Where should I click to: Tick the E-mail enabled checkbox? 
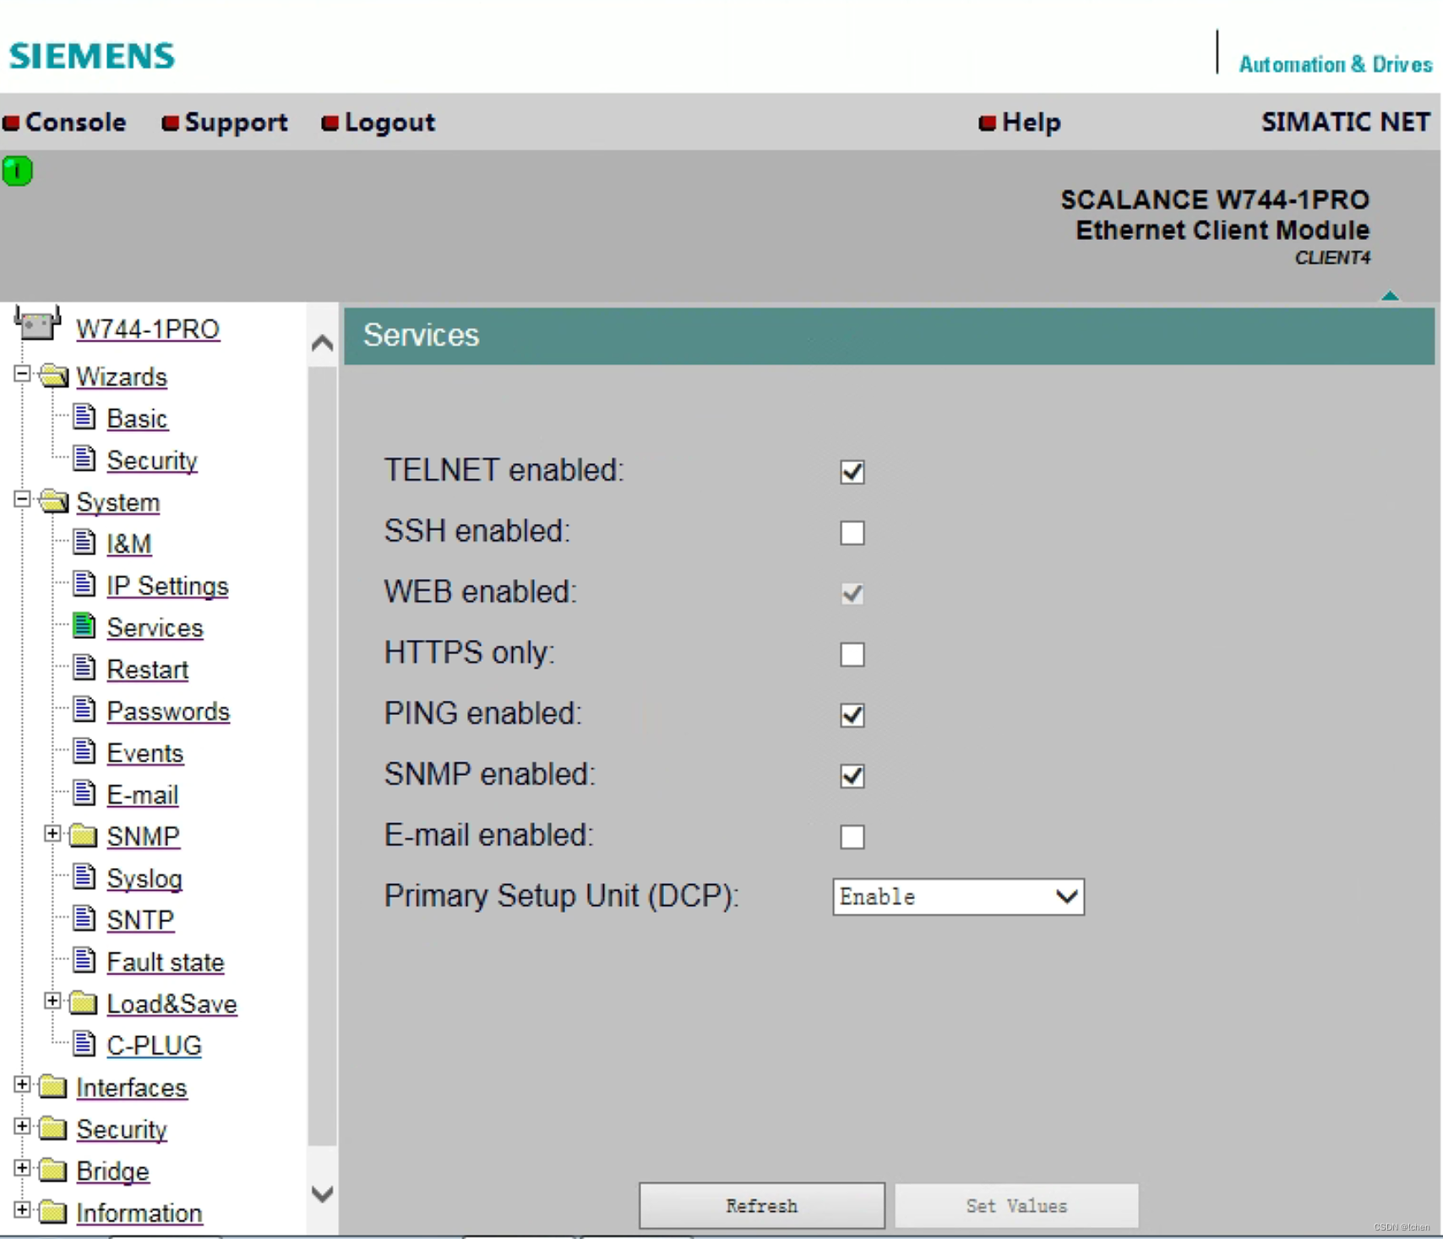click(852, 837)
